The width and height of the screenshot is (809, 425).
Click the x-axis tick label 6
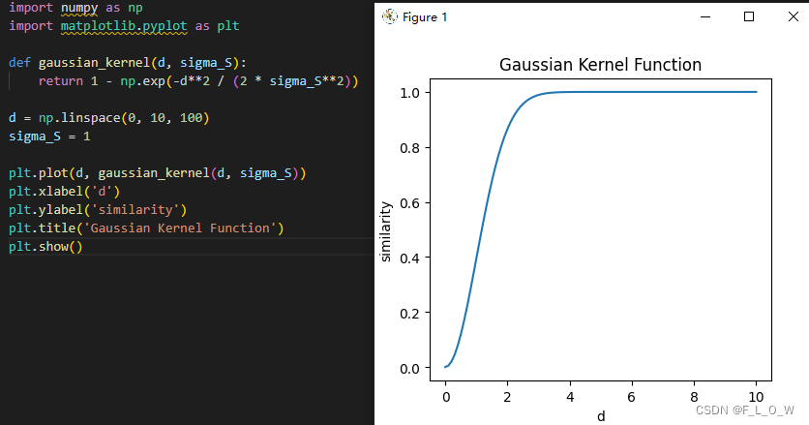click(x=632, y=397)
